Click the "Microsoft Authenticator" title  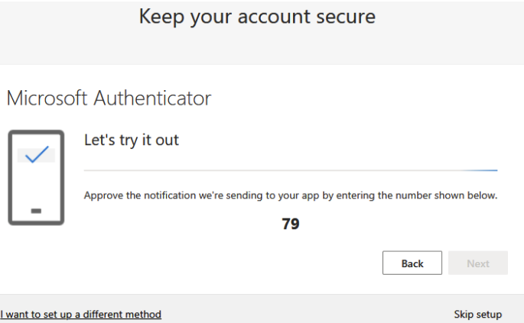coord(109,99)
